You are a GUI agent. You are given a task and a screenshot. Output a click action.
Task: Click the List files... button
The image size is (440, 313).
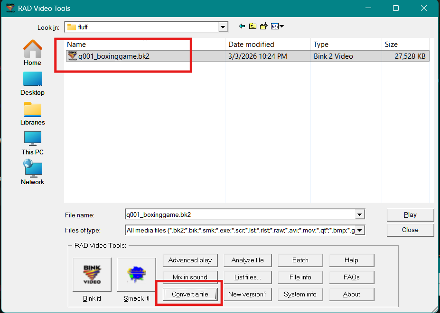point(247,277)
